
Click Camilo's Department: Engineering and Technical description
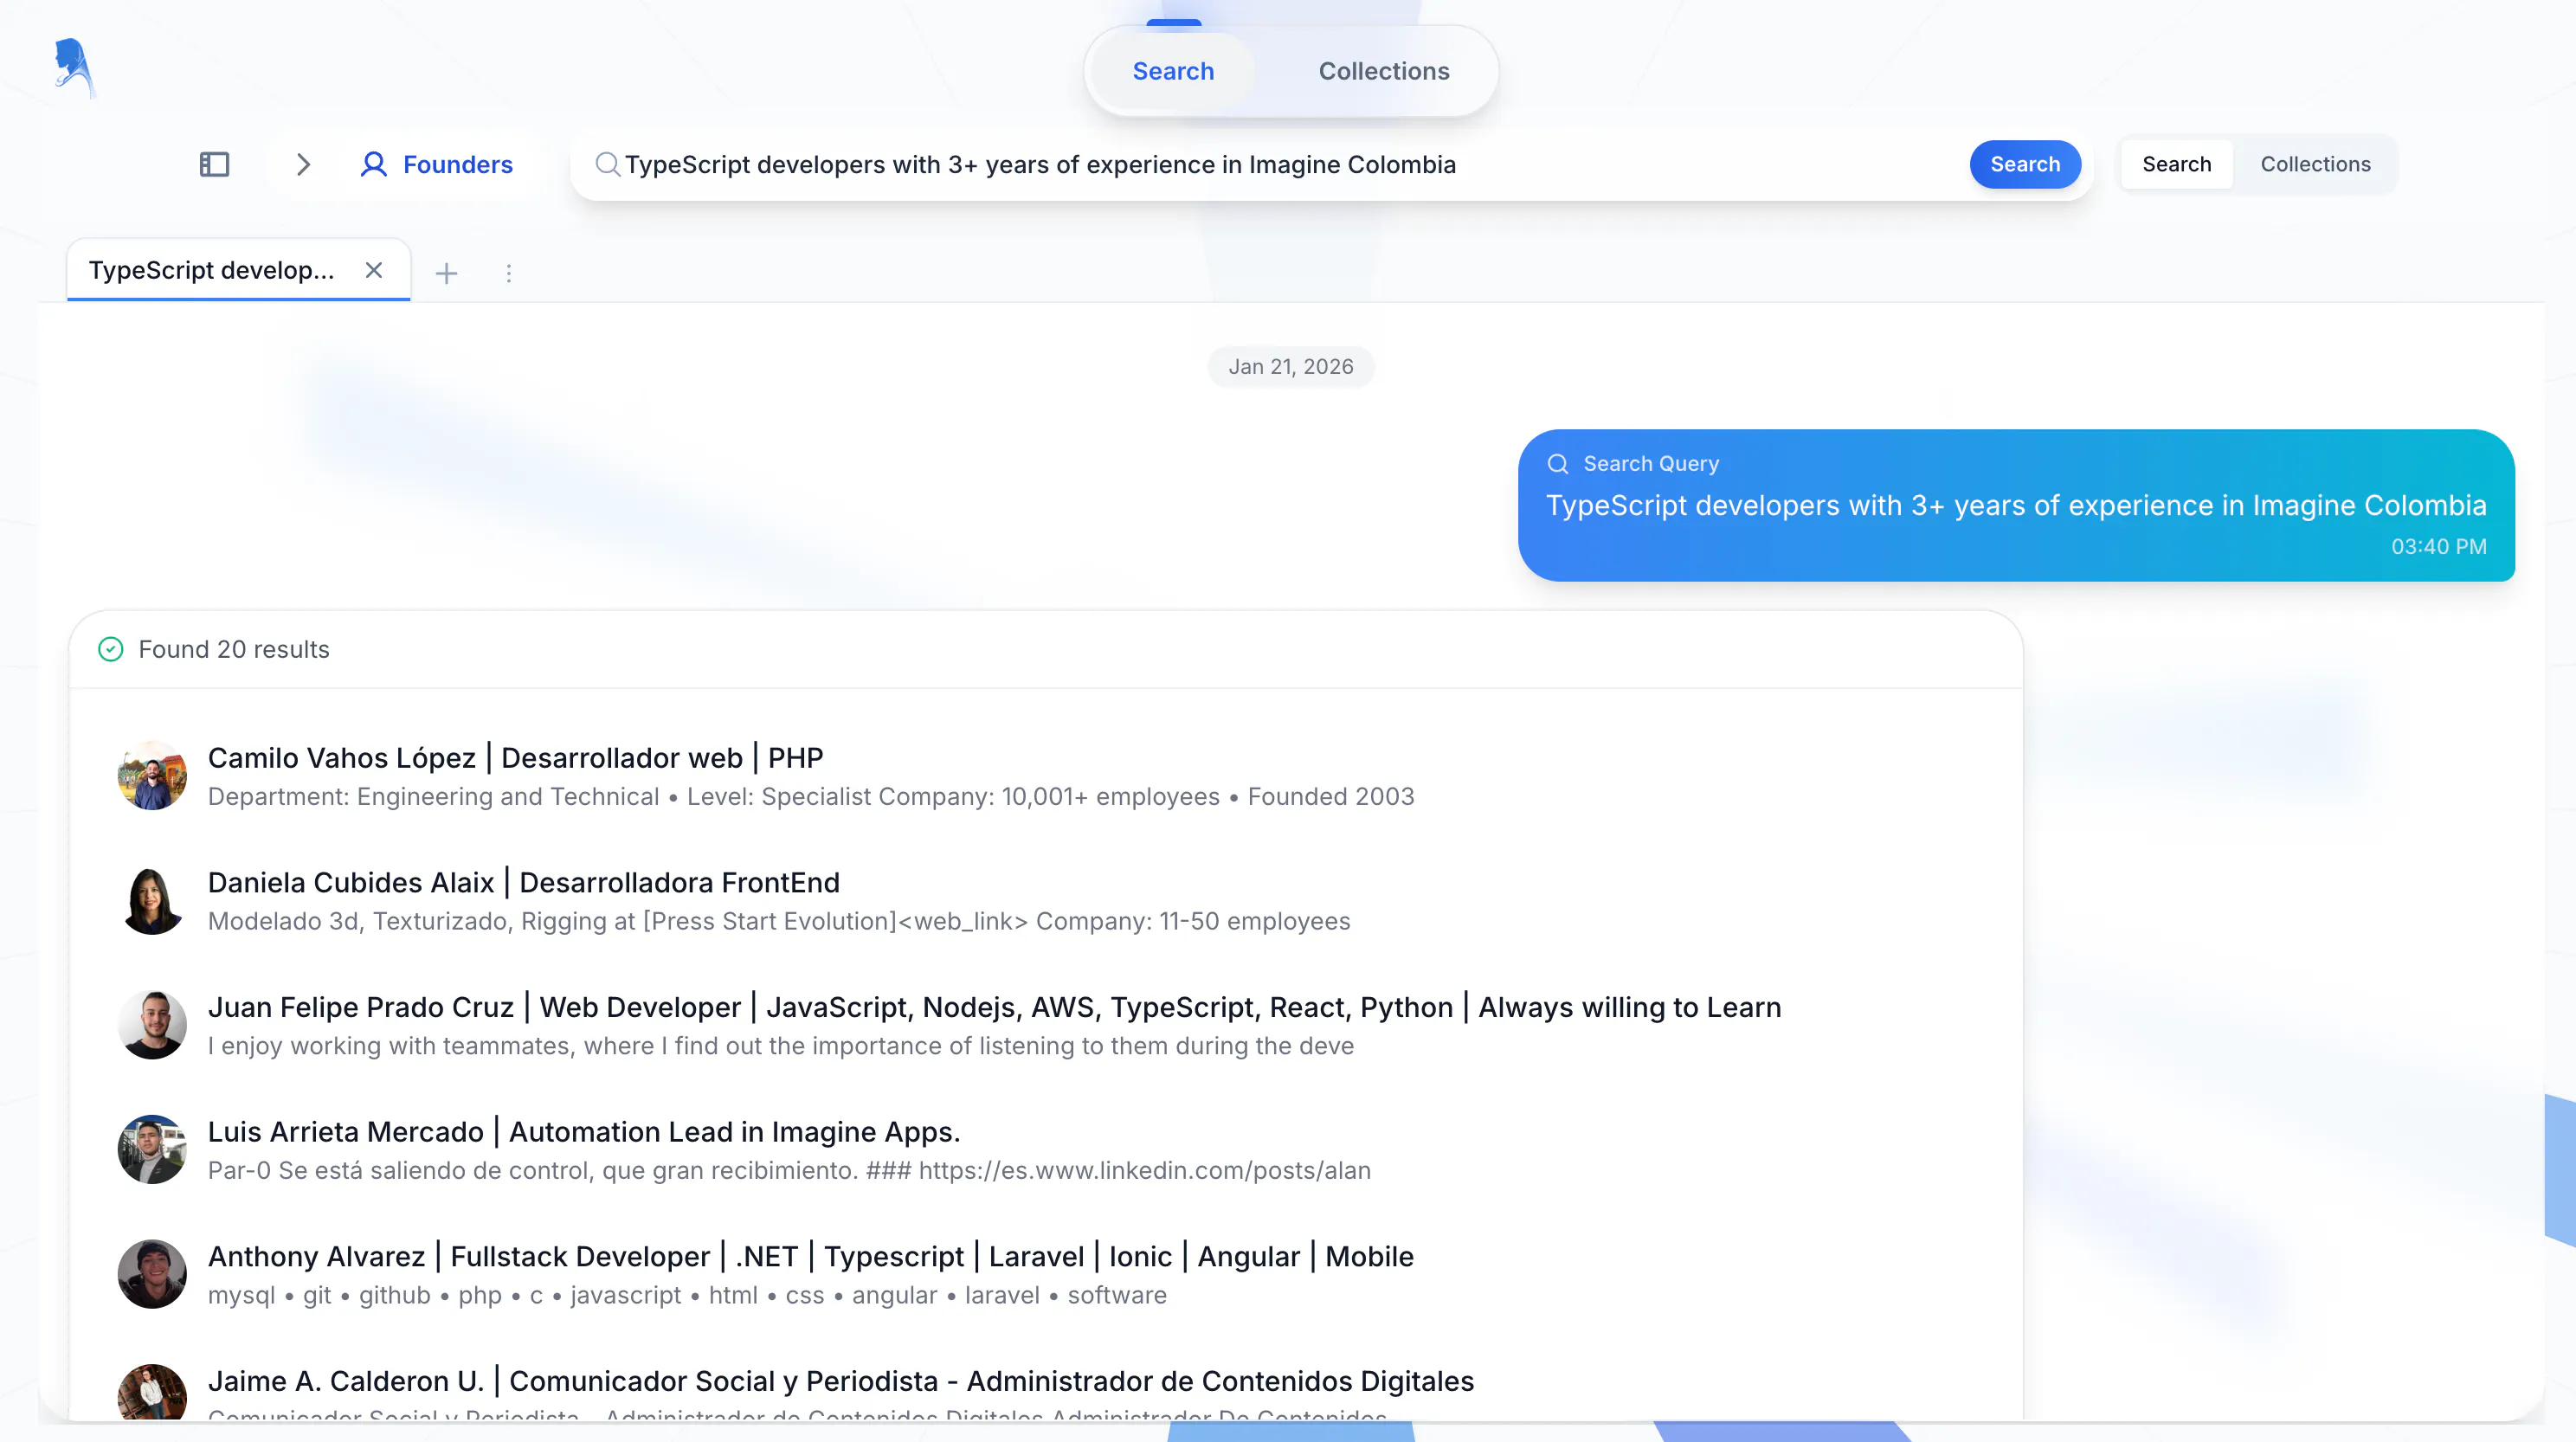[811, 796]
